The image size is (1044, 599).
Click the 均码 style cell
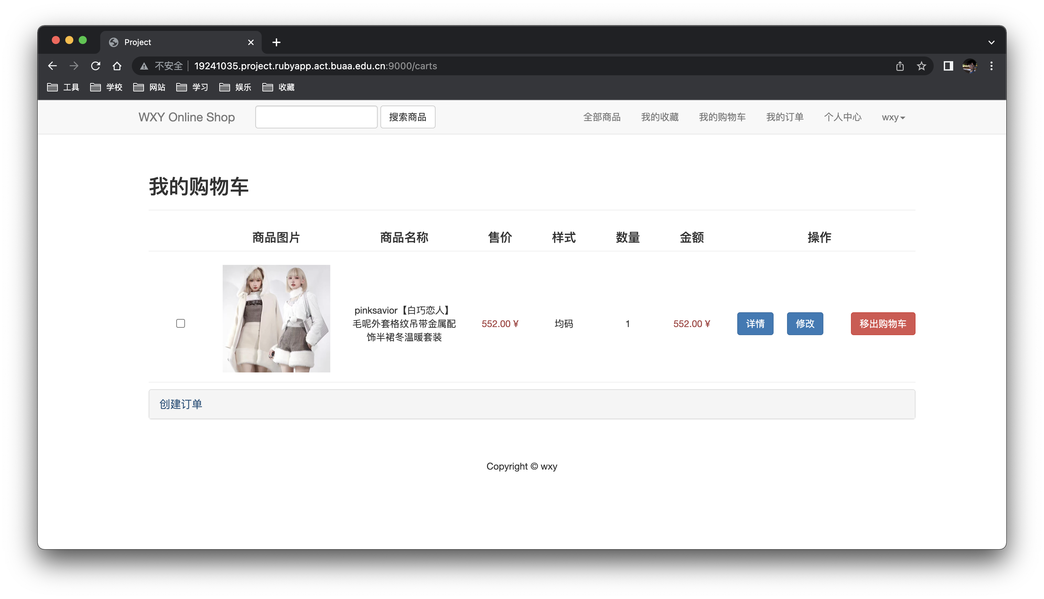tap(563, 323)
